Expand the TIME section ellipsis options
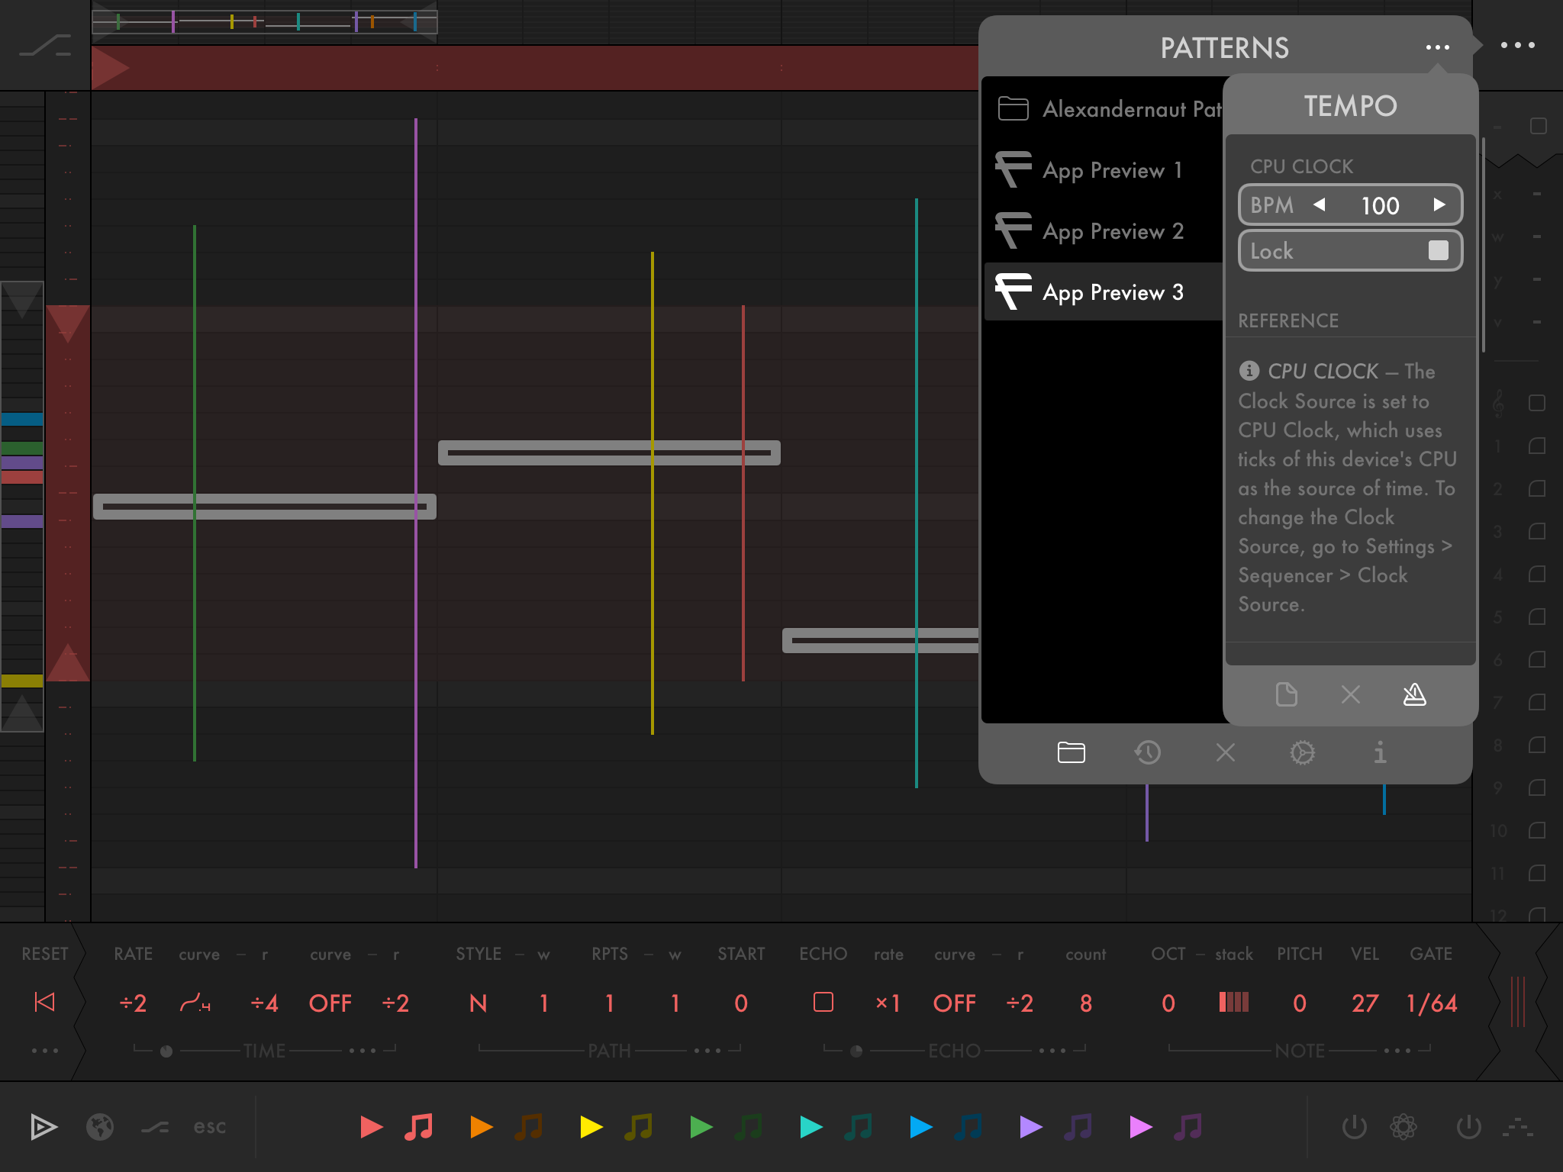Viewport: 1563px width, 1172px height. (x=363, y=1051)
